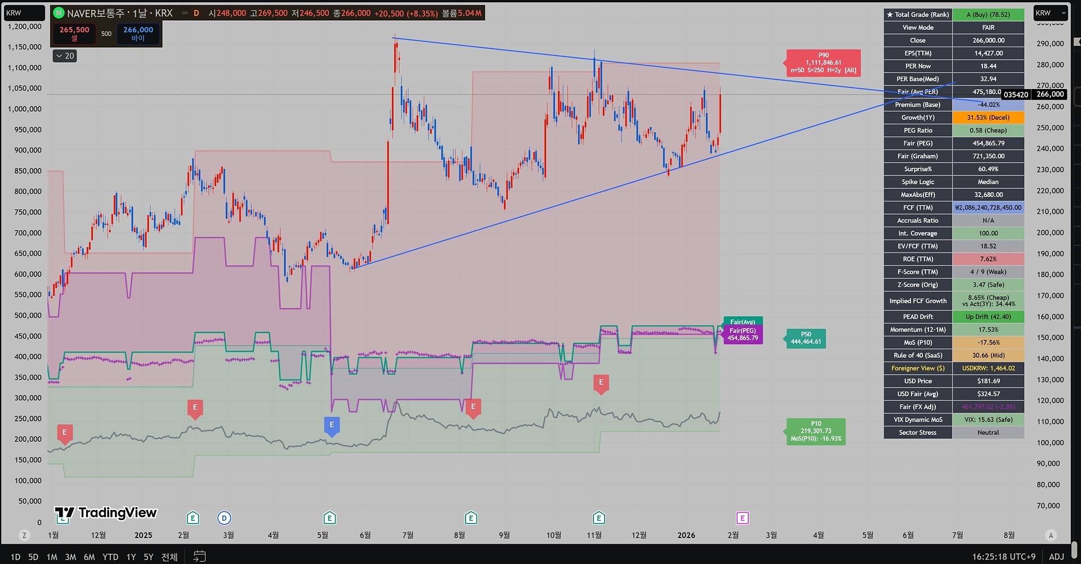Open the 16:25:18 UTC+9 timezone menu
Viewport: 1081px width, 564px height.
[x=1003, y=557]
